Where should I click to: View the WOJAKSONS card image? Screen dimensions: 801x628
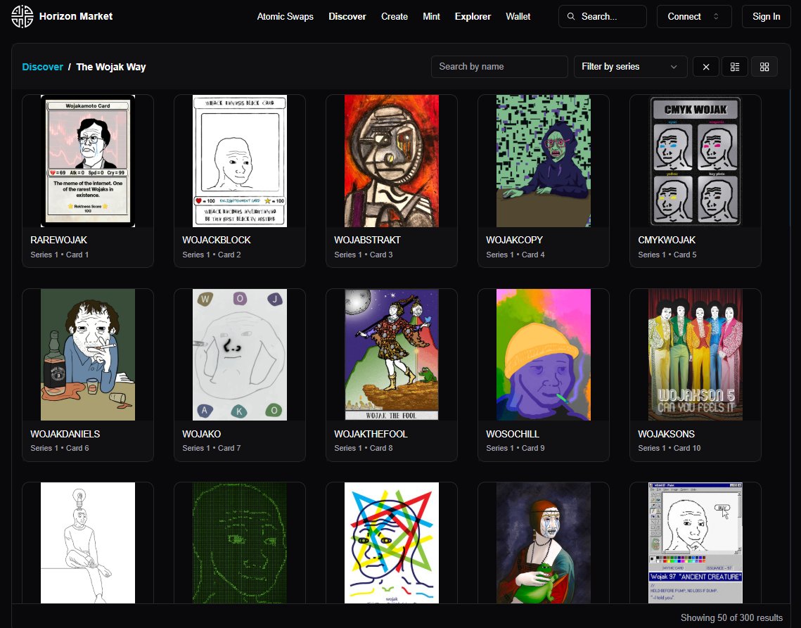coord(696,354)
